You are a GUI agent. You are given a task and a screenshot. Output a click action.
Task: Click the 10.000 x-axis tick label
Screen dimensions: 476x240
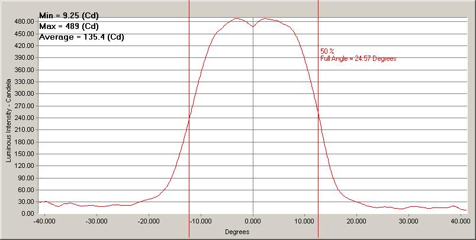[304, 222]
